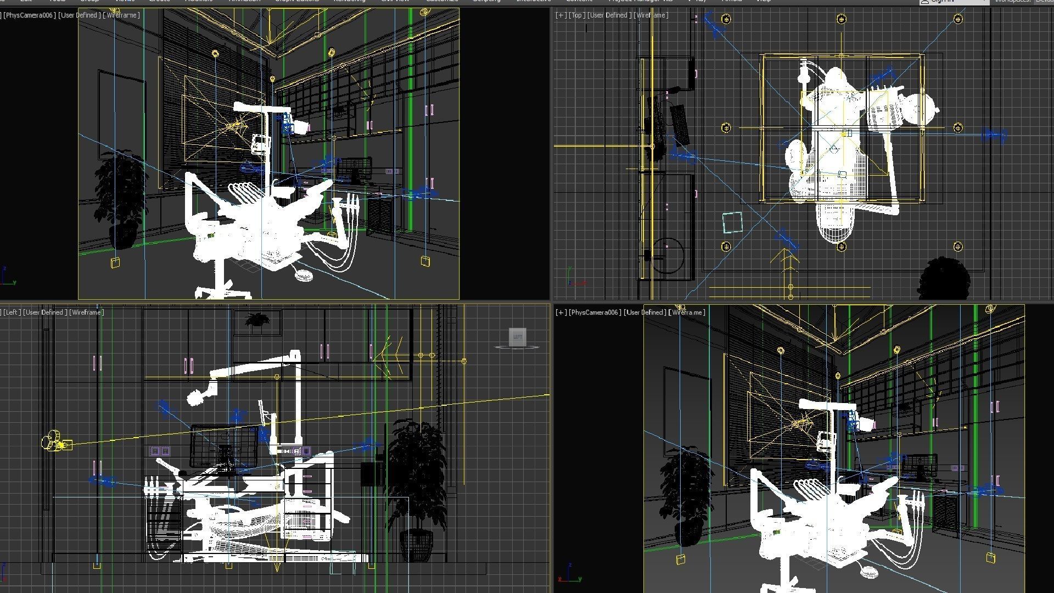Open Wireframe menu in bottom-right viewport

point(687,312)
